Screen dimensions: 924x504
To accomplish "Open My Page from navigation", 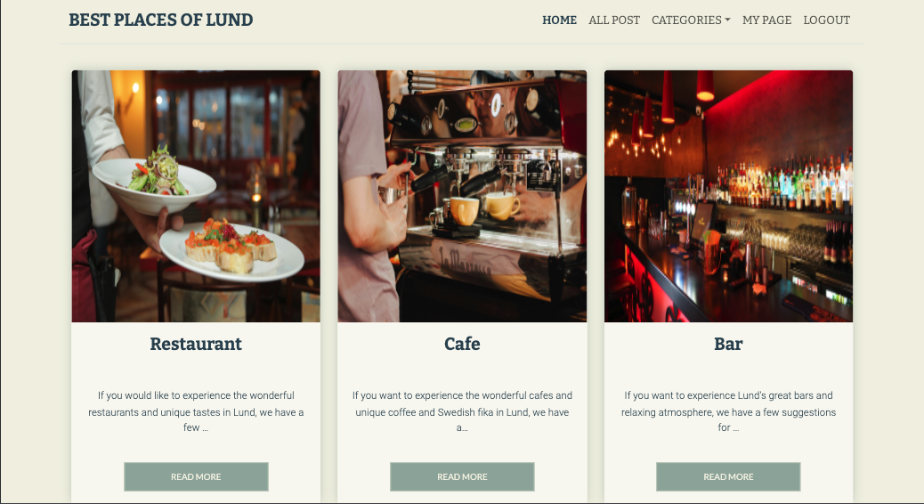I will (766, 20).
